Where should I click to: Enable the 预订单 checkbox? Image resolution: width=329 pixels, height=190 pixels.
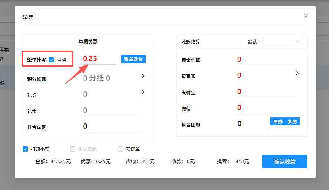click(120, 149)
